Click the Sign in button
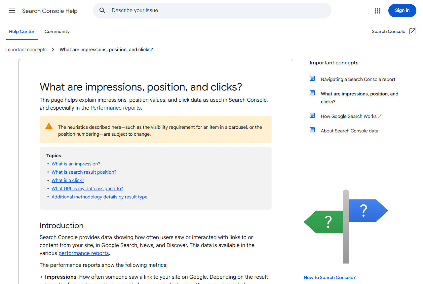This screenshot has height=284, width=423. point(402,11)
